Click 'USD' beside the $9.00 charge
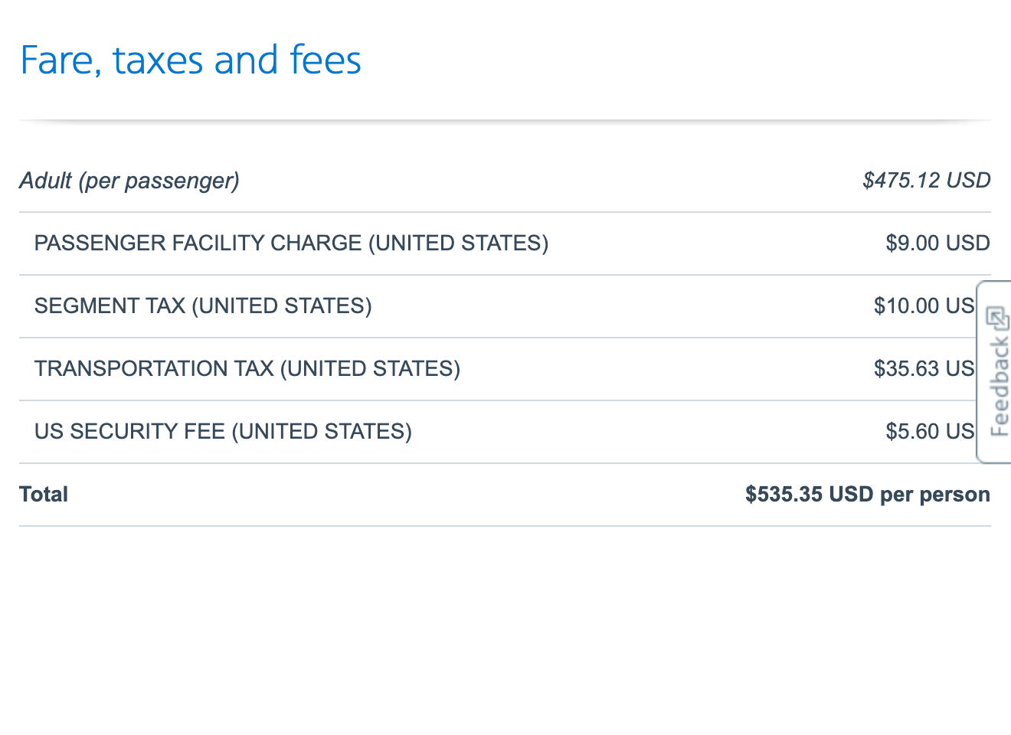 [x=968, y=243]
